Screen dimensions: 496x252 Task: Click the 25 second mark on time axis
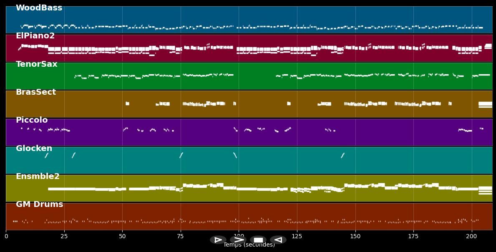click(x=64, y=237)
